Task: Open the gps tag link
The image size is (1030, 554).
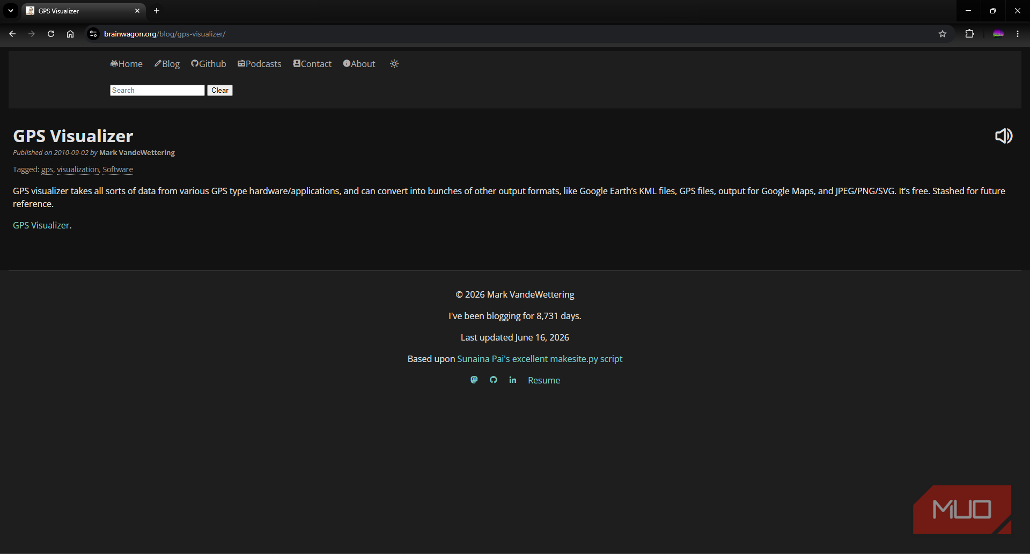Action: point(47,169)
